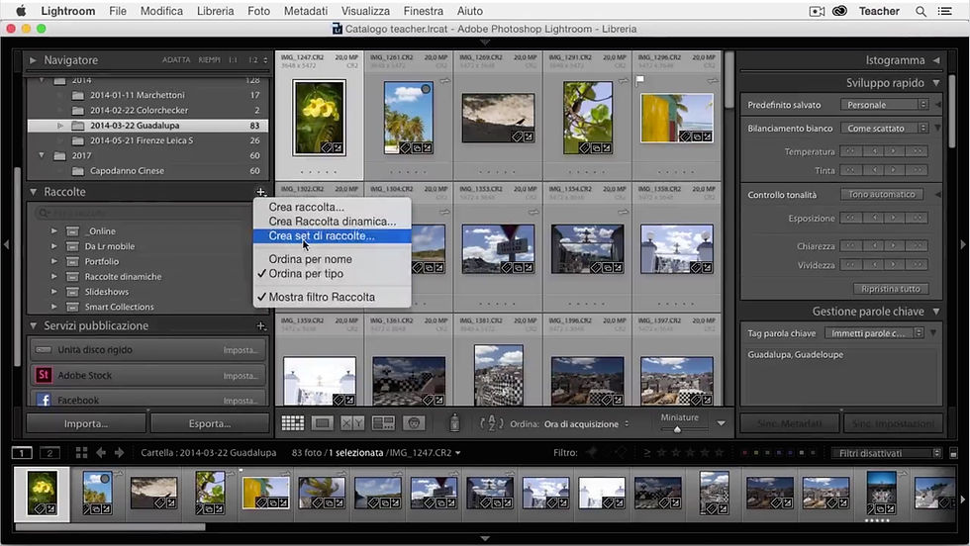Select the IMG_1261.CR2 palm tree thumbnail
The height and width of the screenshot is (546, 970).
(x=408, y=118)
